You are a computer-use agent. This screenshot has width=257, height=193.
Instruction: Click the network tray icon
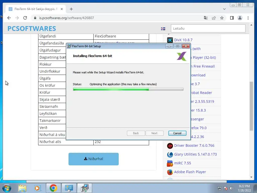tap(219, 188)
